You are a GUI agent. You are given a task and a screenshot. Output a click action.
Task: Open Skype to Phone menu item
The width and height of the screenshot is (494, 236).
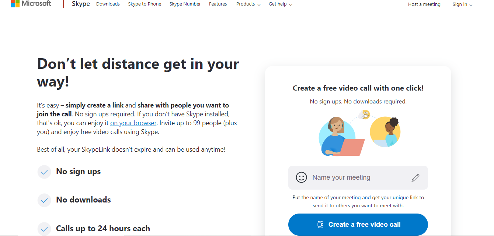145,4
